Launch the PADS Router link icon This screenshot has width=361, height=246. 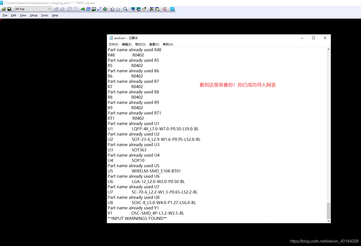point(165,9)
